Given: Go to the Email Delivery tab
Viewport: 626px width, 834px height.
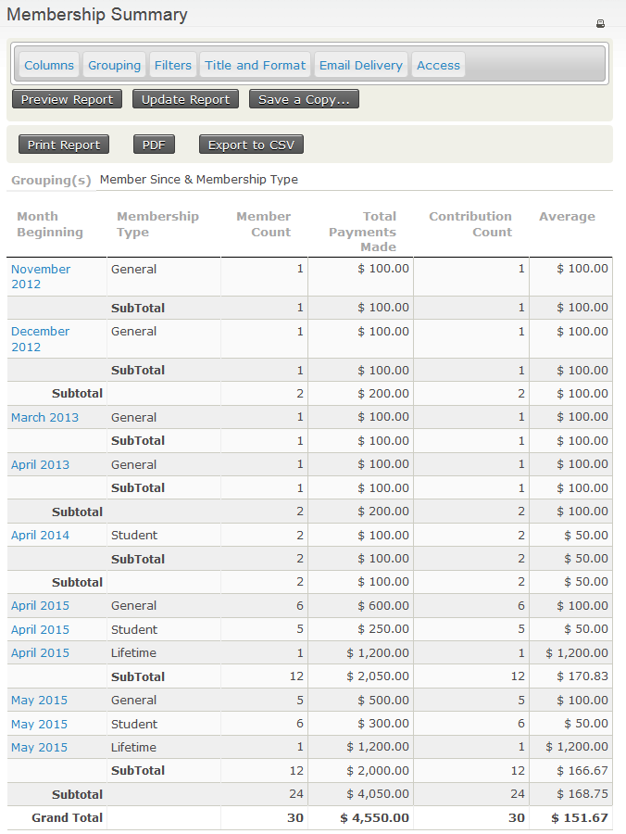Looking at the screenshot, I should (x=361, y=65).
